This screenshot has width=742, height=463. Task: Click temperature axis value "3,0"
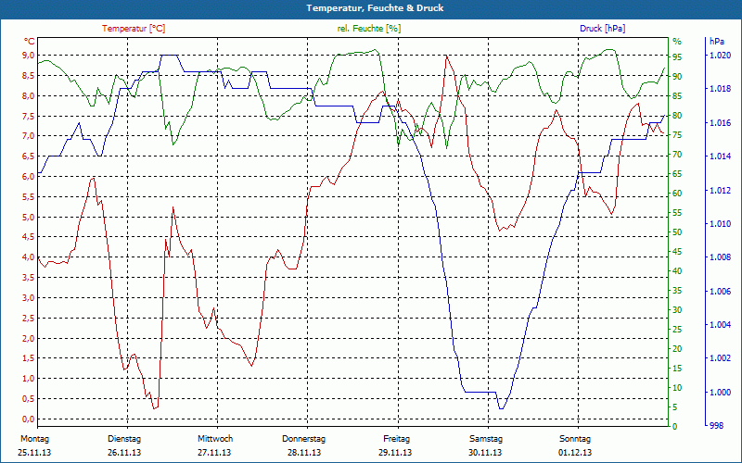tap(29, 298)
